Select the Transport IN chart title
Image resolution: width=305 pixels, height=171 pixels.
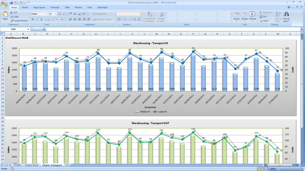click(x=150, y=43)
